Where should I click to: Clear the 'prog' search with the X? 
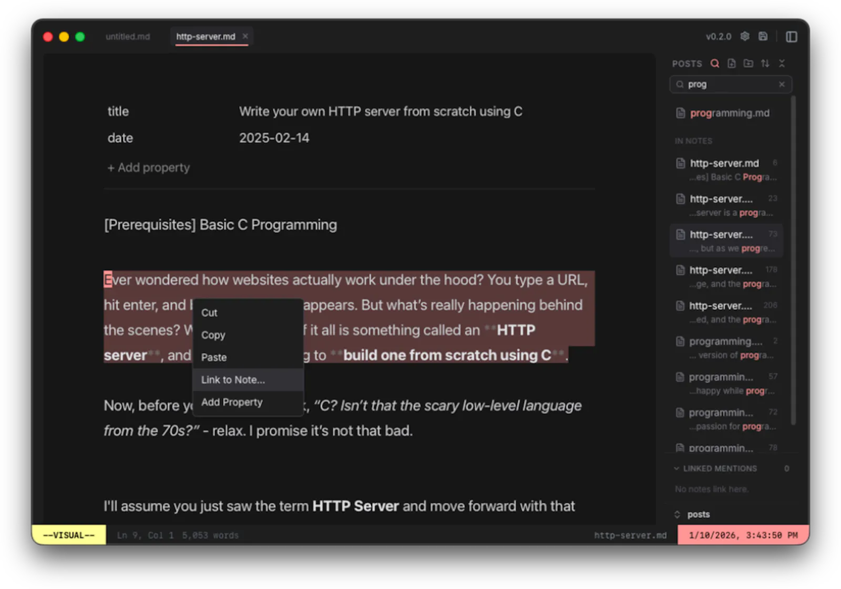pyautogui.click(x=782, y=84)
